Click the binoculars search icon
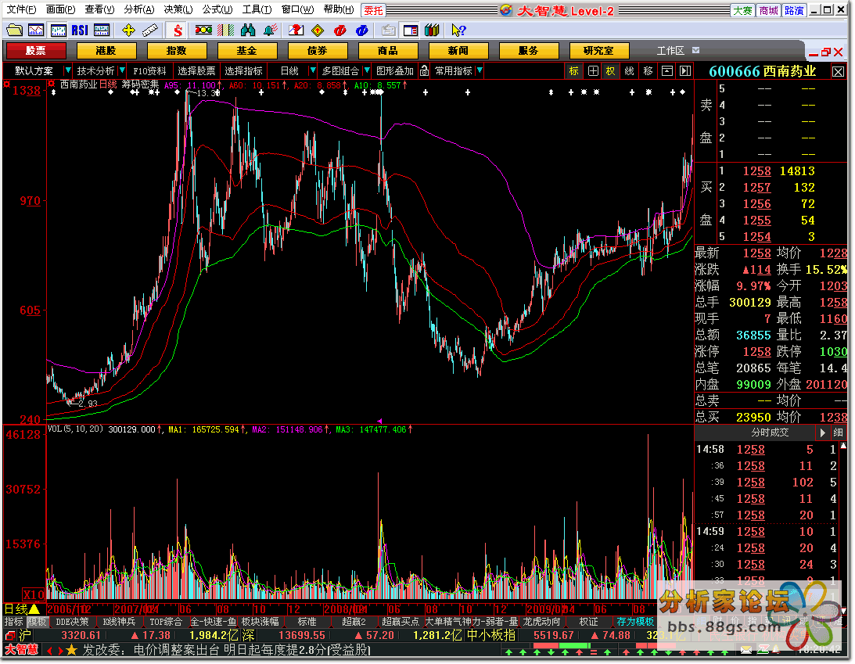The image size is (855, 664). (x=247, y=31)
